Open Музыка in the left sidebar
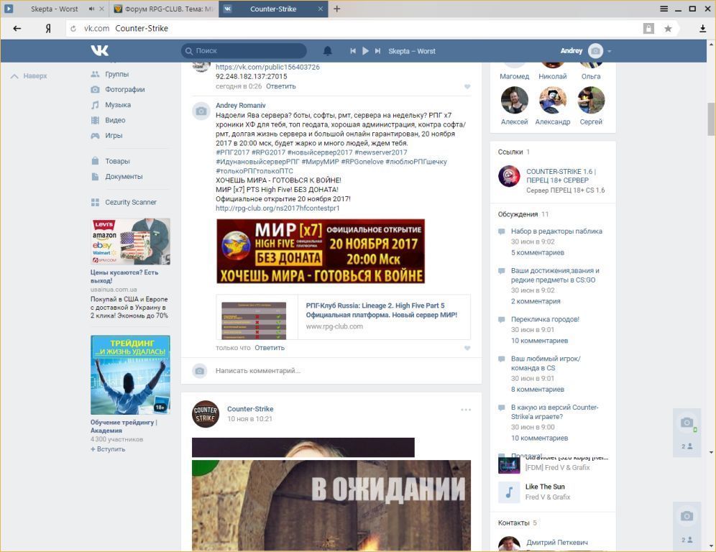The width and height of the screenshot is (716, 552). point(118,105)
